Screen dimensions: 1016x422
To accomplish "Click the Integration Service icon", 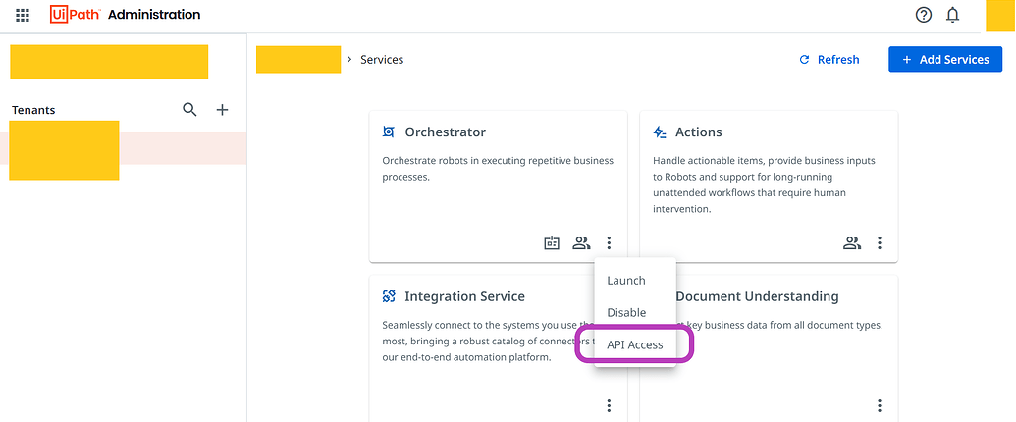I will (x=389, y=296).
